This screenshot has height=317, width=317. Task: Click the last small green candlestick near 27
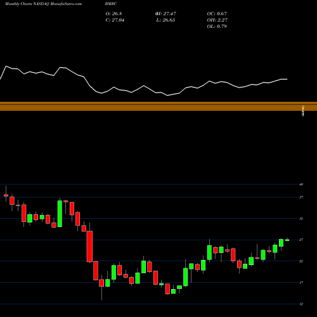(x=287, y=240)
